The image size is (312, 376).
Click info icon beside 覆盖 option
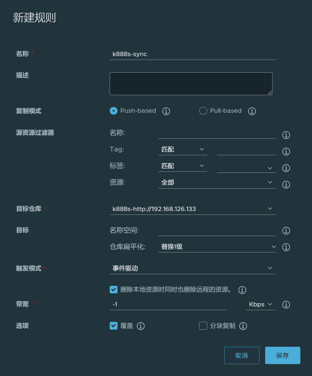141,326
